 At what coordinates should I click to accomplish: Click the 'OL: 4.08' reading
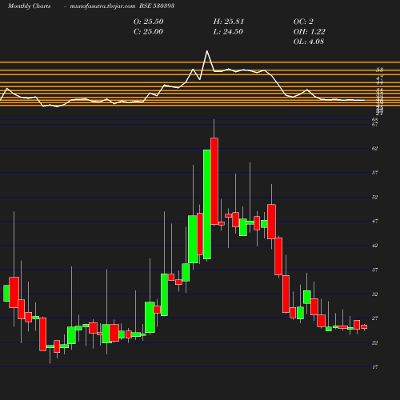point(309,42)
